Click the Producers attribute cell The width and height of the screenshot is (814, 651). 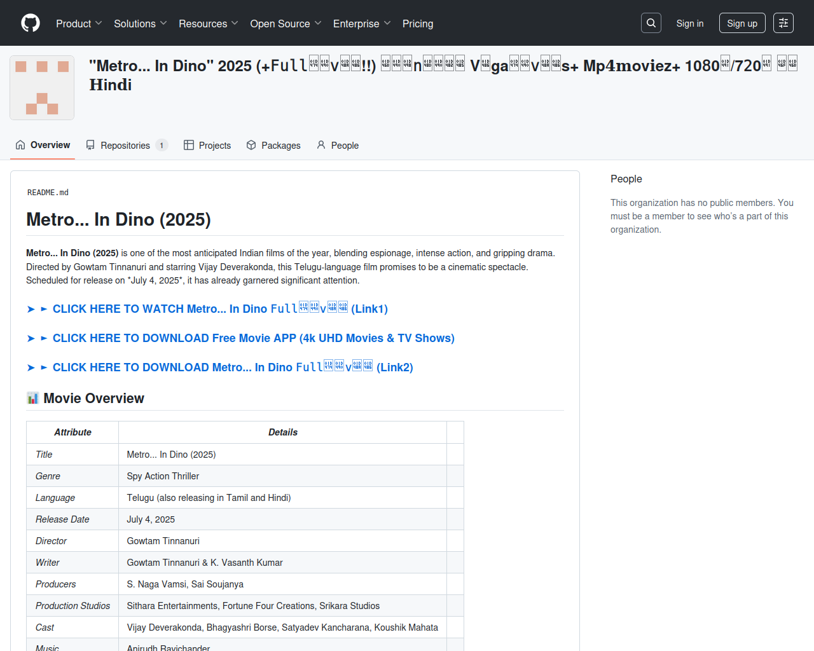click(x=72, y=584)
